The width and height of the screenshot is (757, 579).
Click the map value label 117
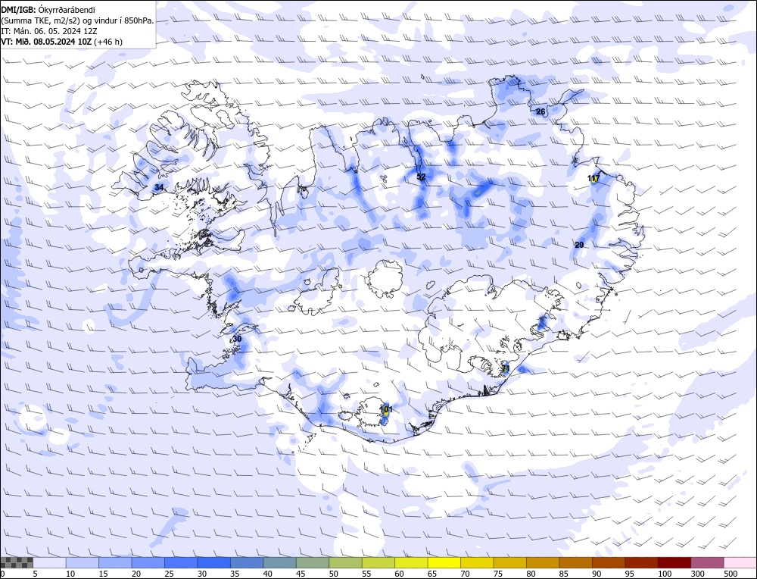click(593, 178)
